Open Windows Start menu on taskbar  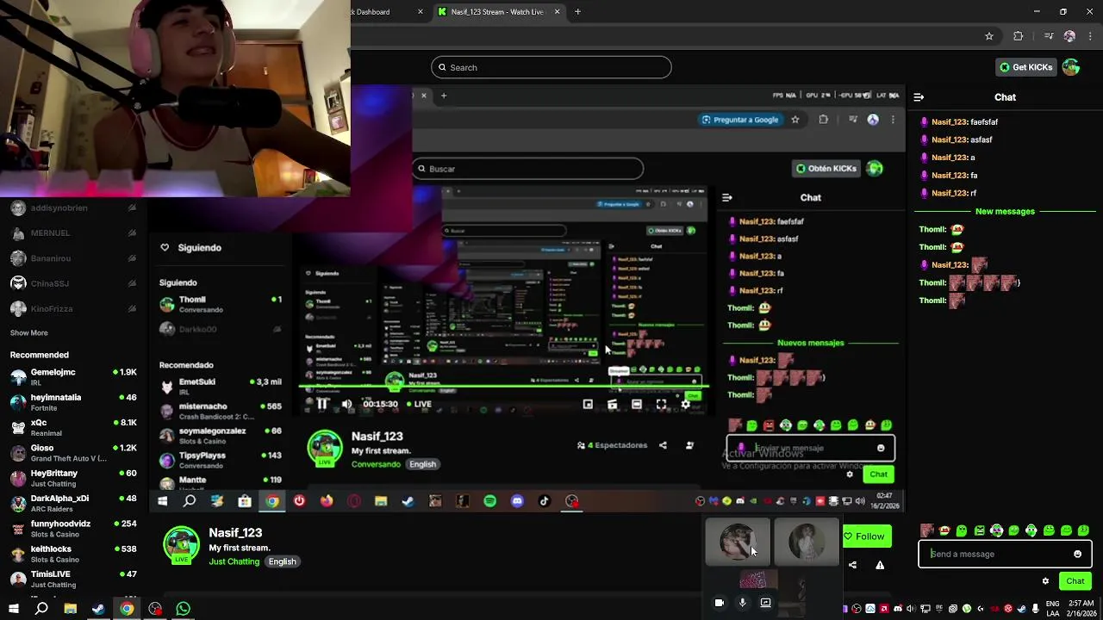(x=14, y=609)
